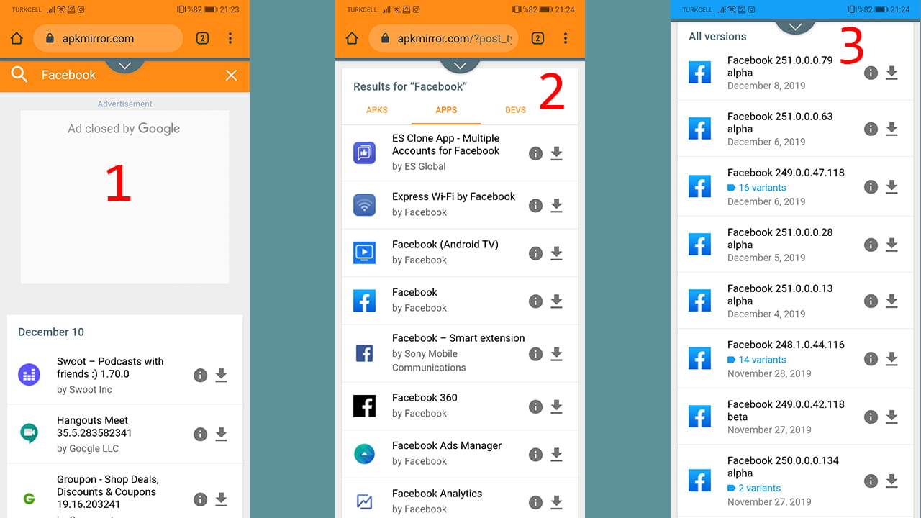Switch to the DEVS tab
This screenshot has height=518, width=921.
[515, 110]
